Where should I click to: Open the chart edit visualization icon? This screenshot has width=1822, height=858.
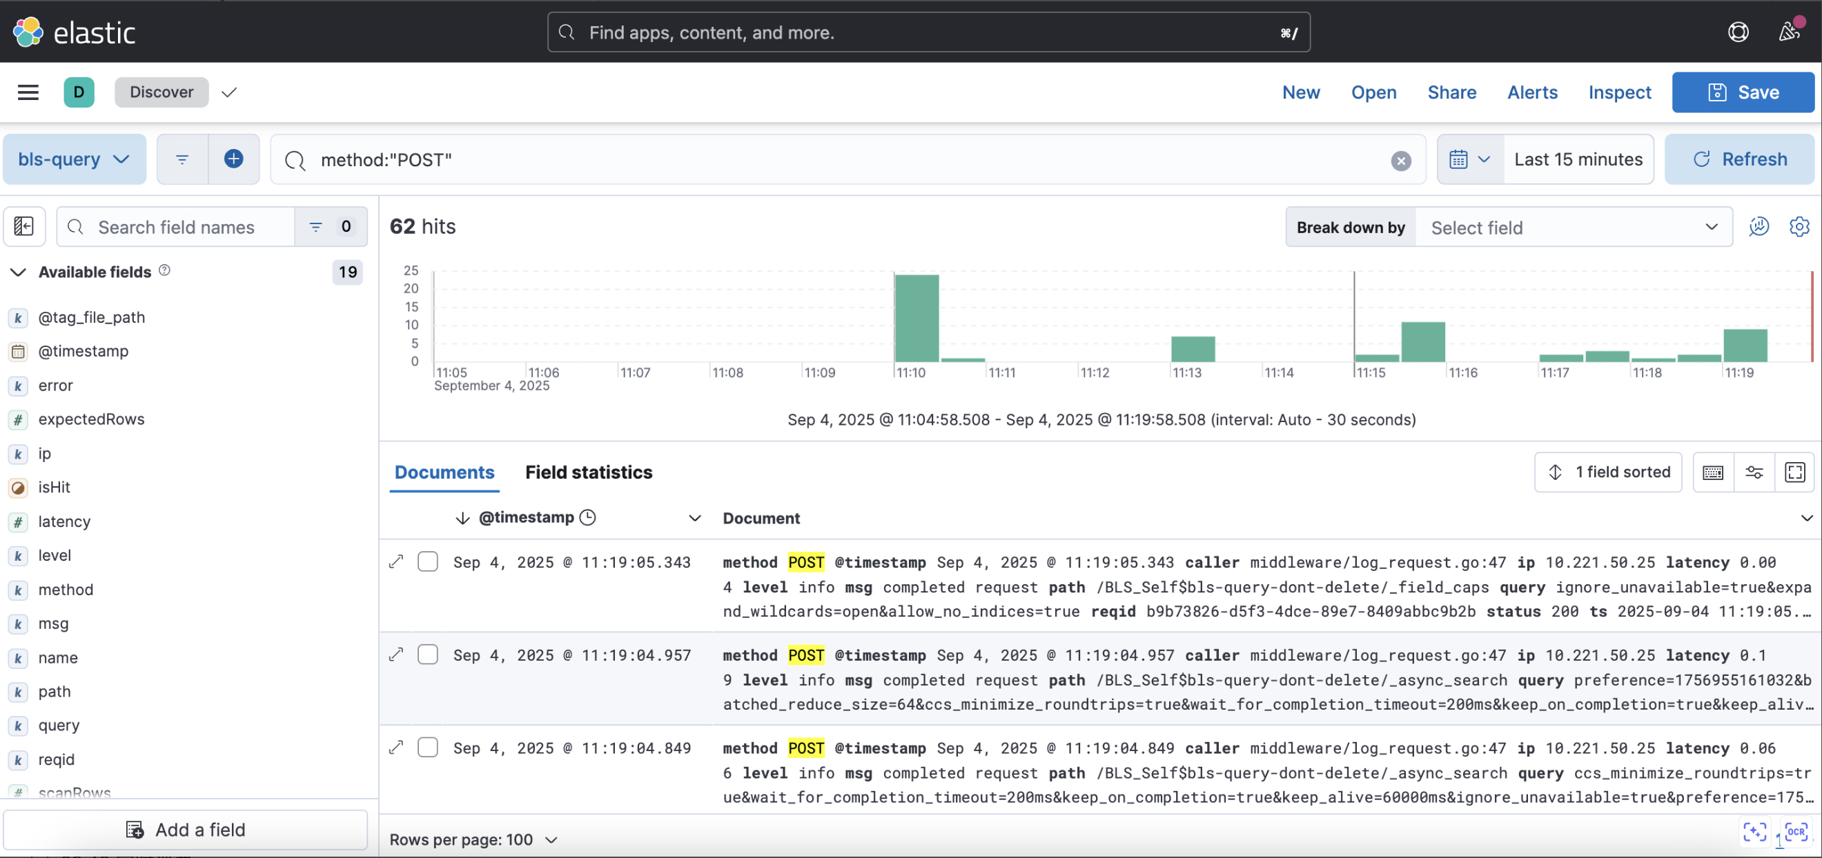pyautogui.click(x=1759, y=226)
